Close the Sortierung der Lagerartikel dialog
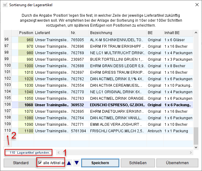202x171 pixels. tap(196, 5)
